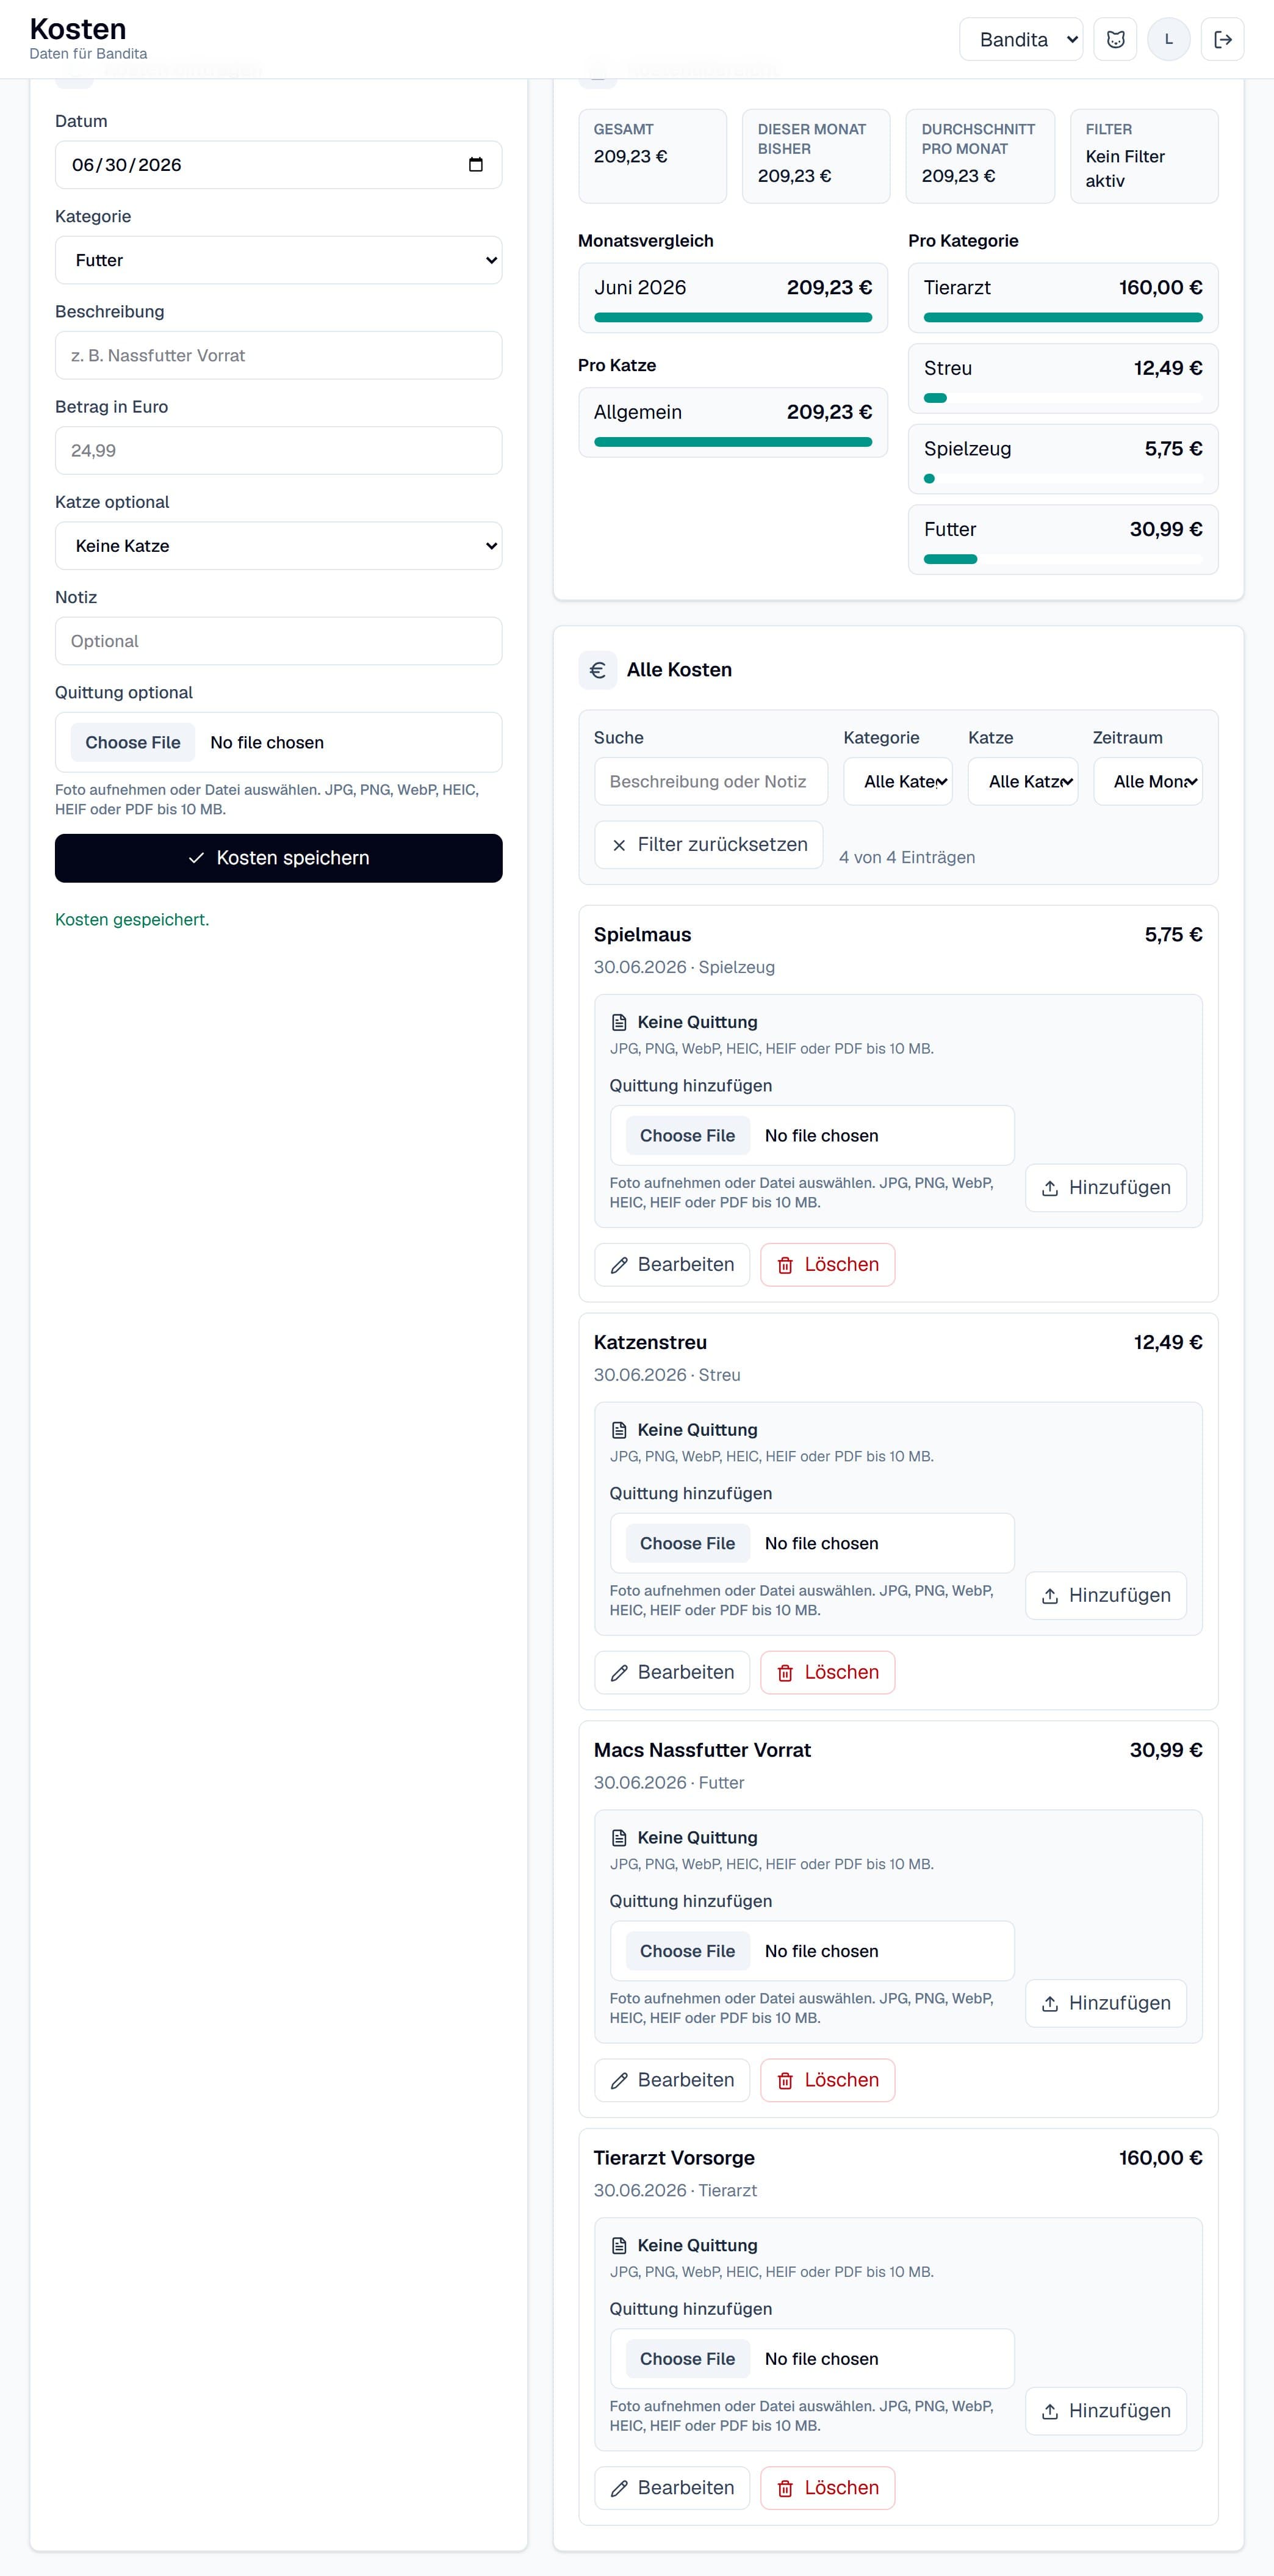Focus the Beschreibung oder Notiz search field
The image size is (1274, 2576).
click(x=710, y=781)
